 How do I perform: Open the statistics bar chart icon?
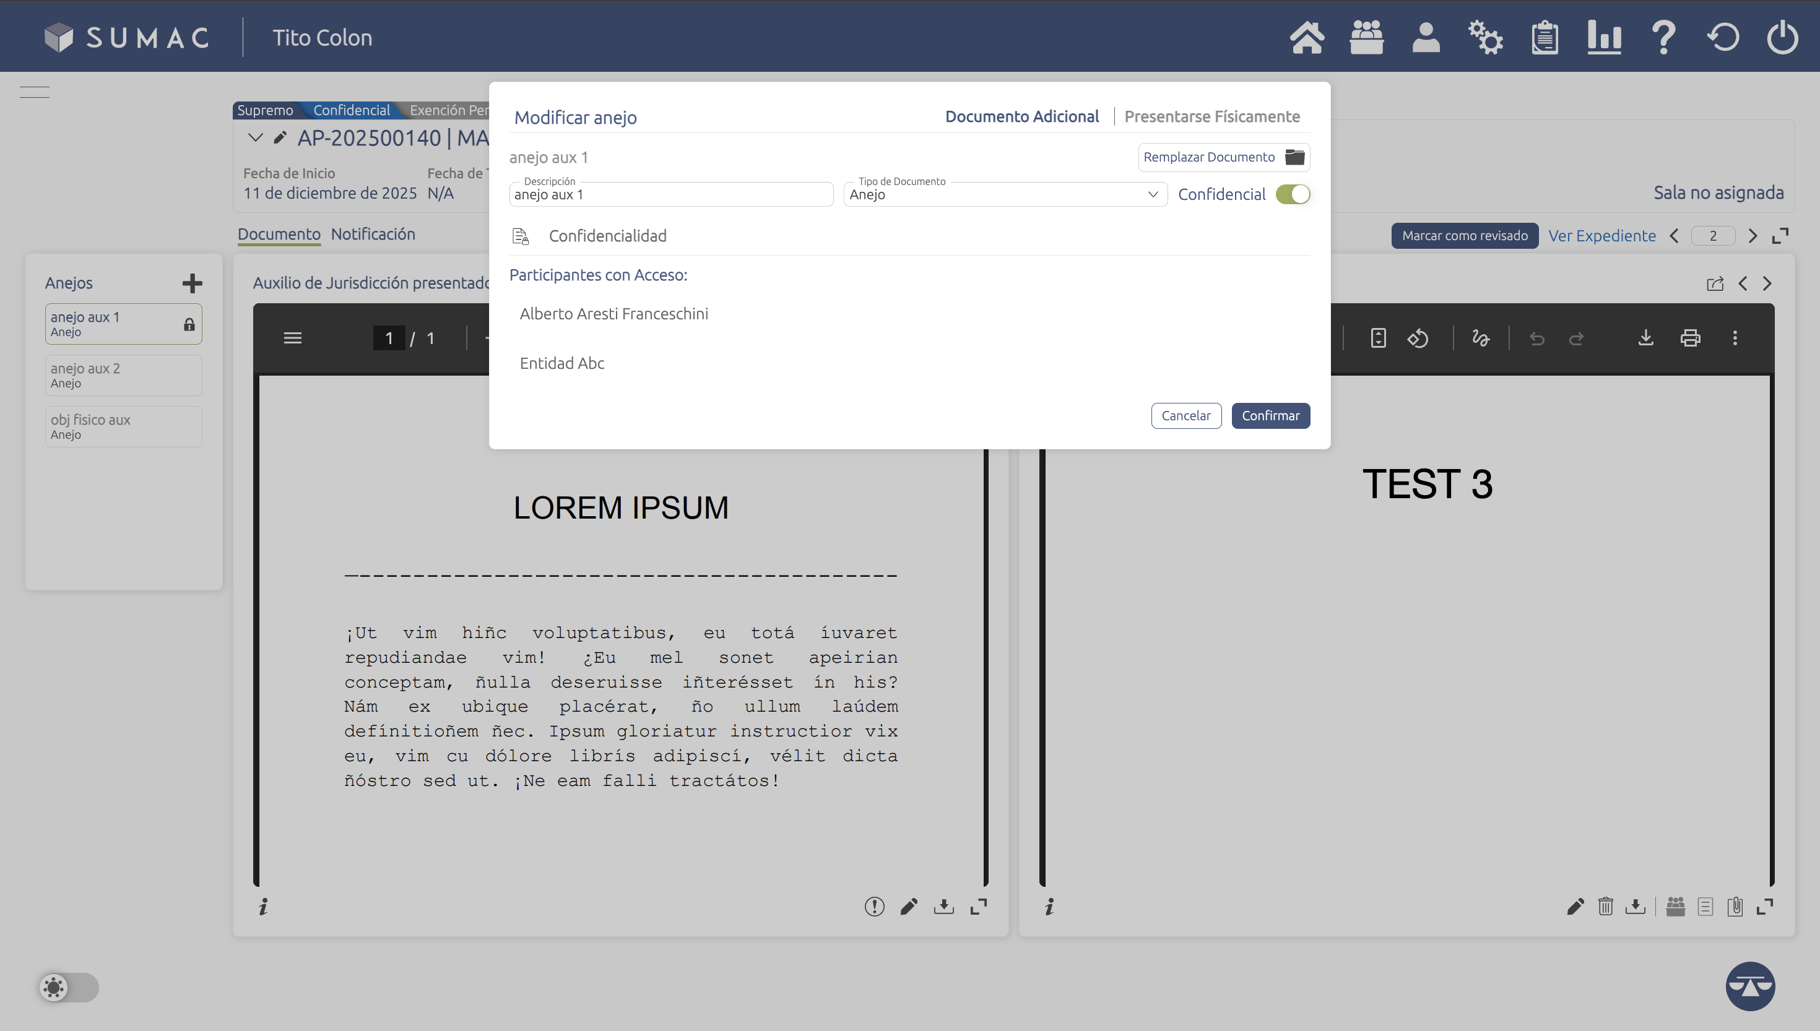[x=1604, y=38]
